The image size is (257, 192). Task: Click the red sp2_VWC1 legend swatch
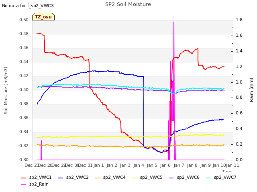pyautogui.click(x=24, y=178)
